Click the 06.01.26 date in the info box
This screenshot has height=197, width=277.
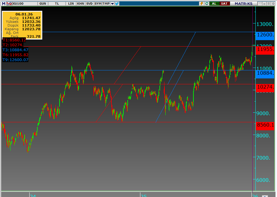(x=24, y=14)
